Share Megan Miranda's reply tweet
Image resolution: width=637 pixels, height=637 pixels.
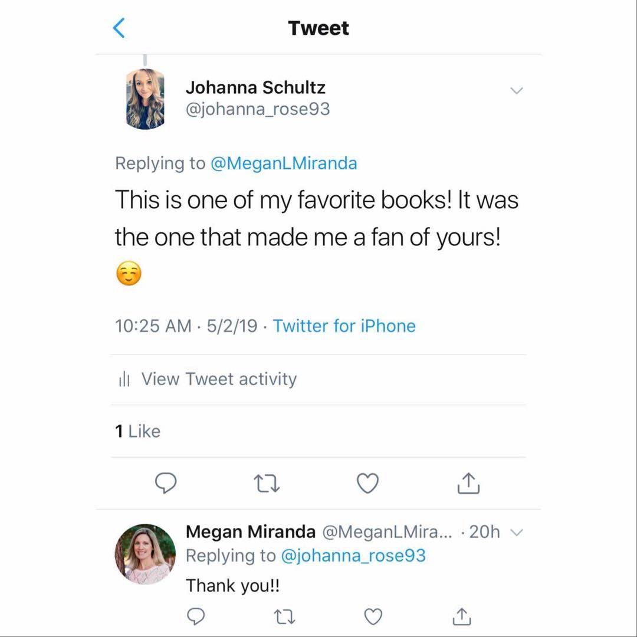click(x=461, y=616)
